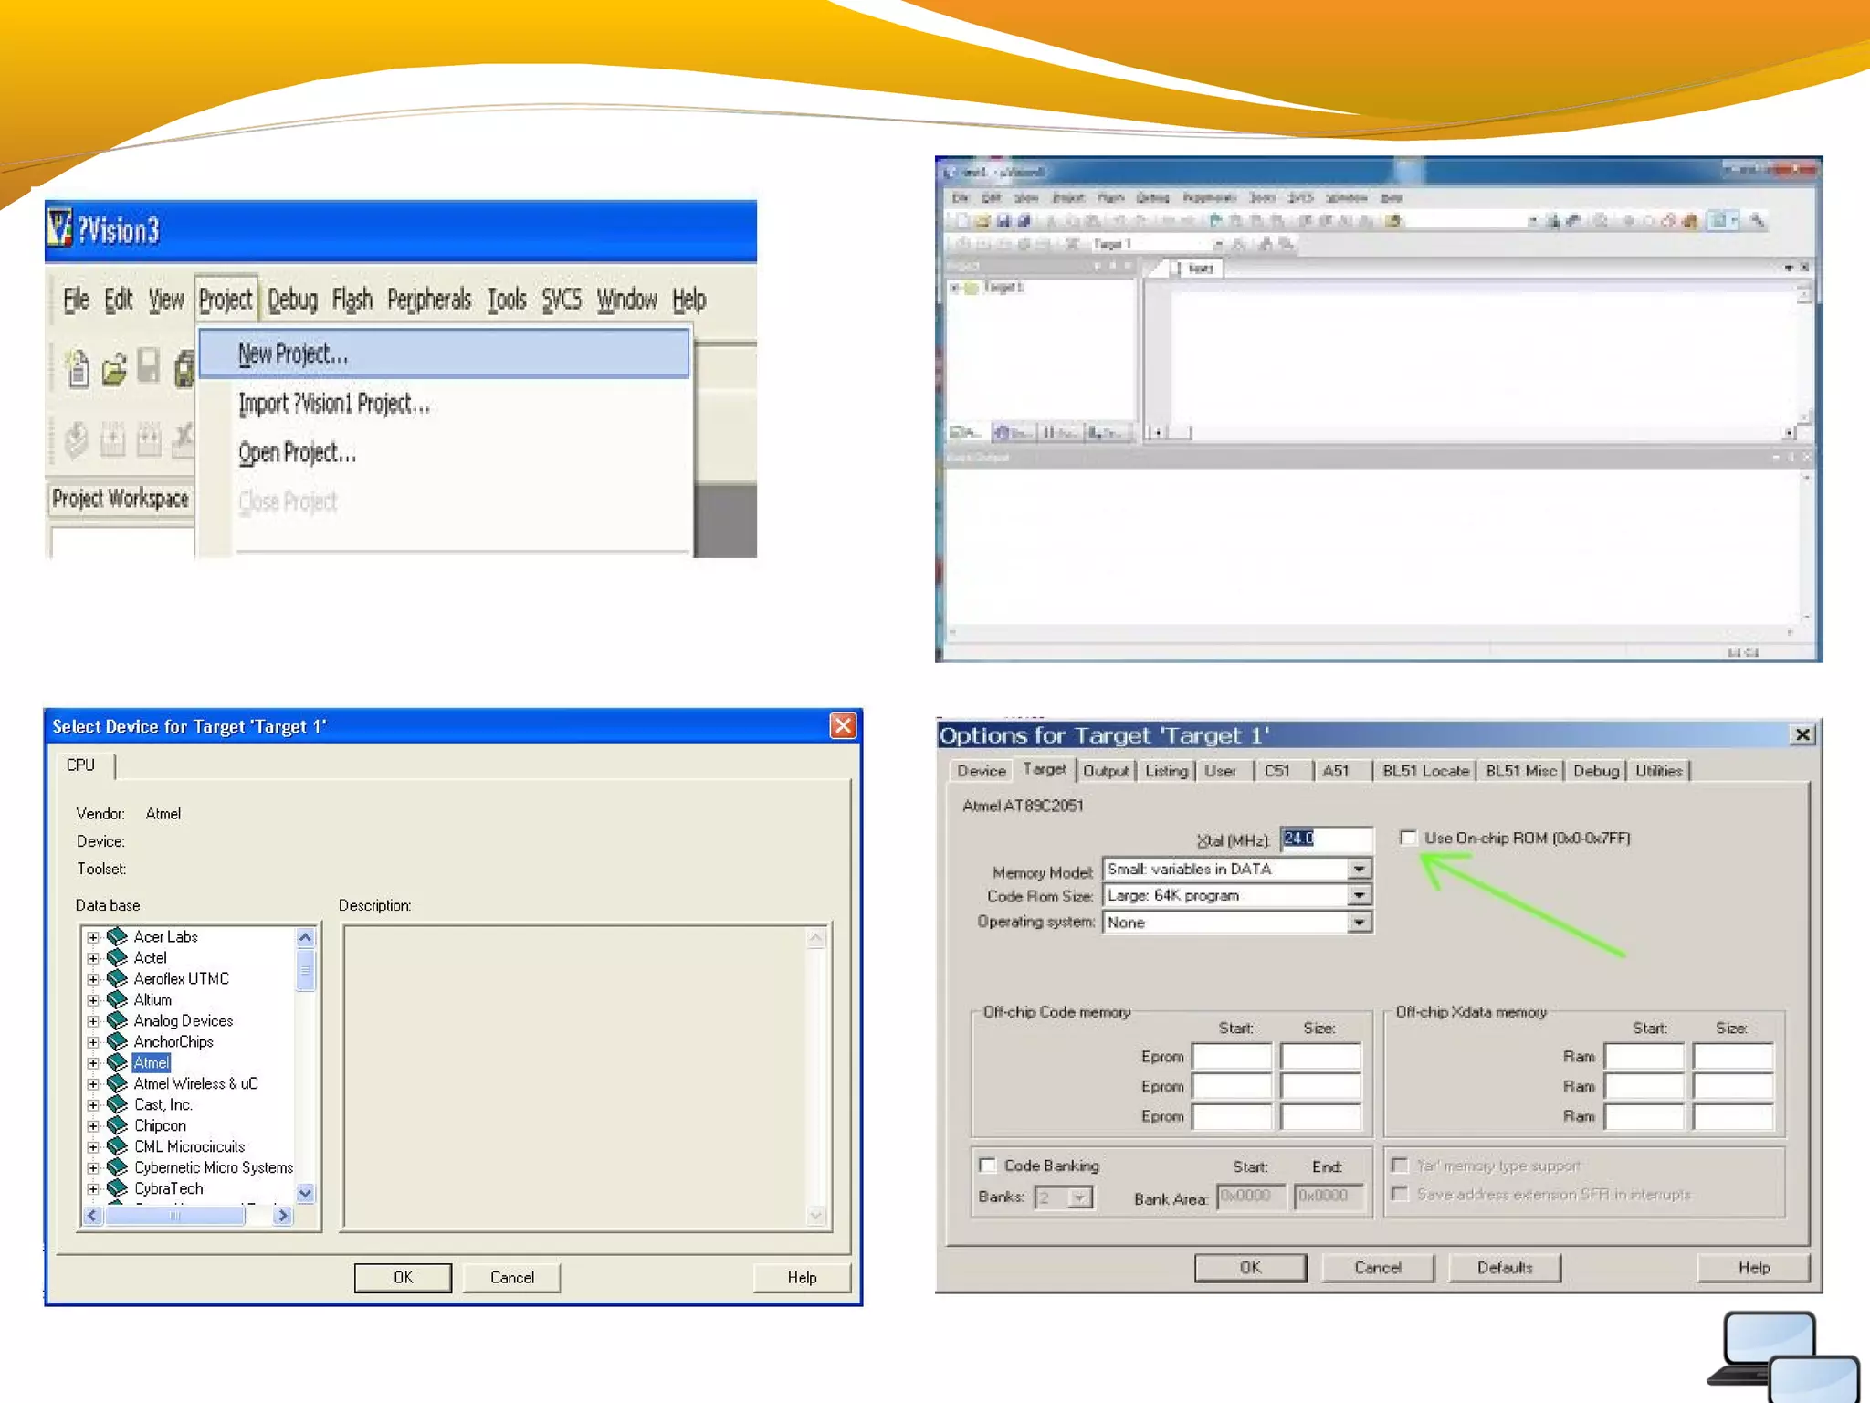Open the Operating system dropdown
This screenshot has height=1403, width=1870.
coord(1359,923)
